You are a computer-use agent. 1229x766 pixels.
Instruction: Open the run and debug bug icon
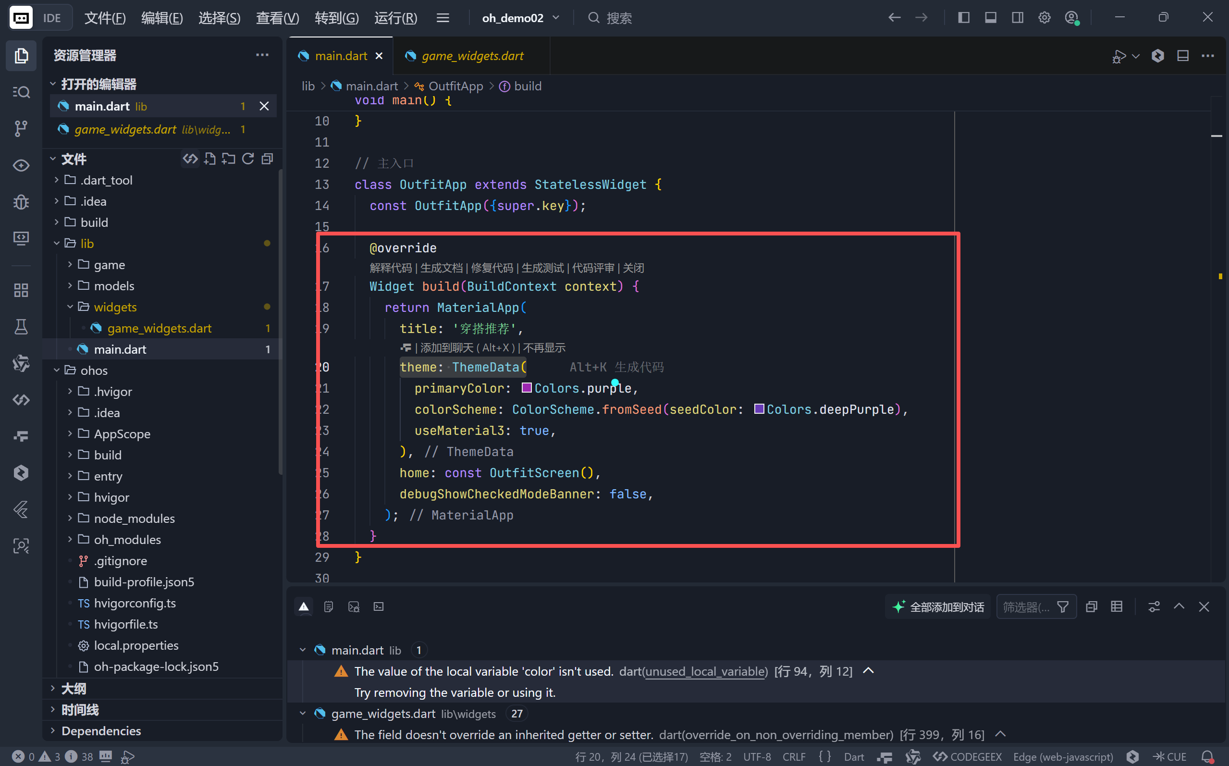pos(21,202)
